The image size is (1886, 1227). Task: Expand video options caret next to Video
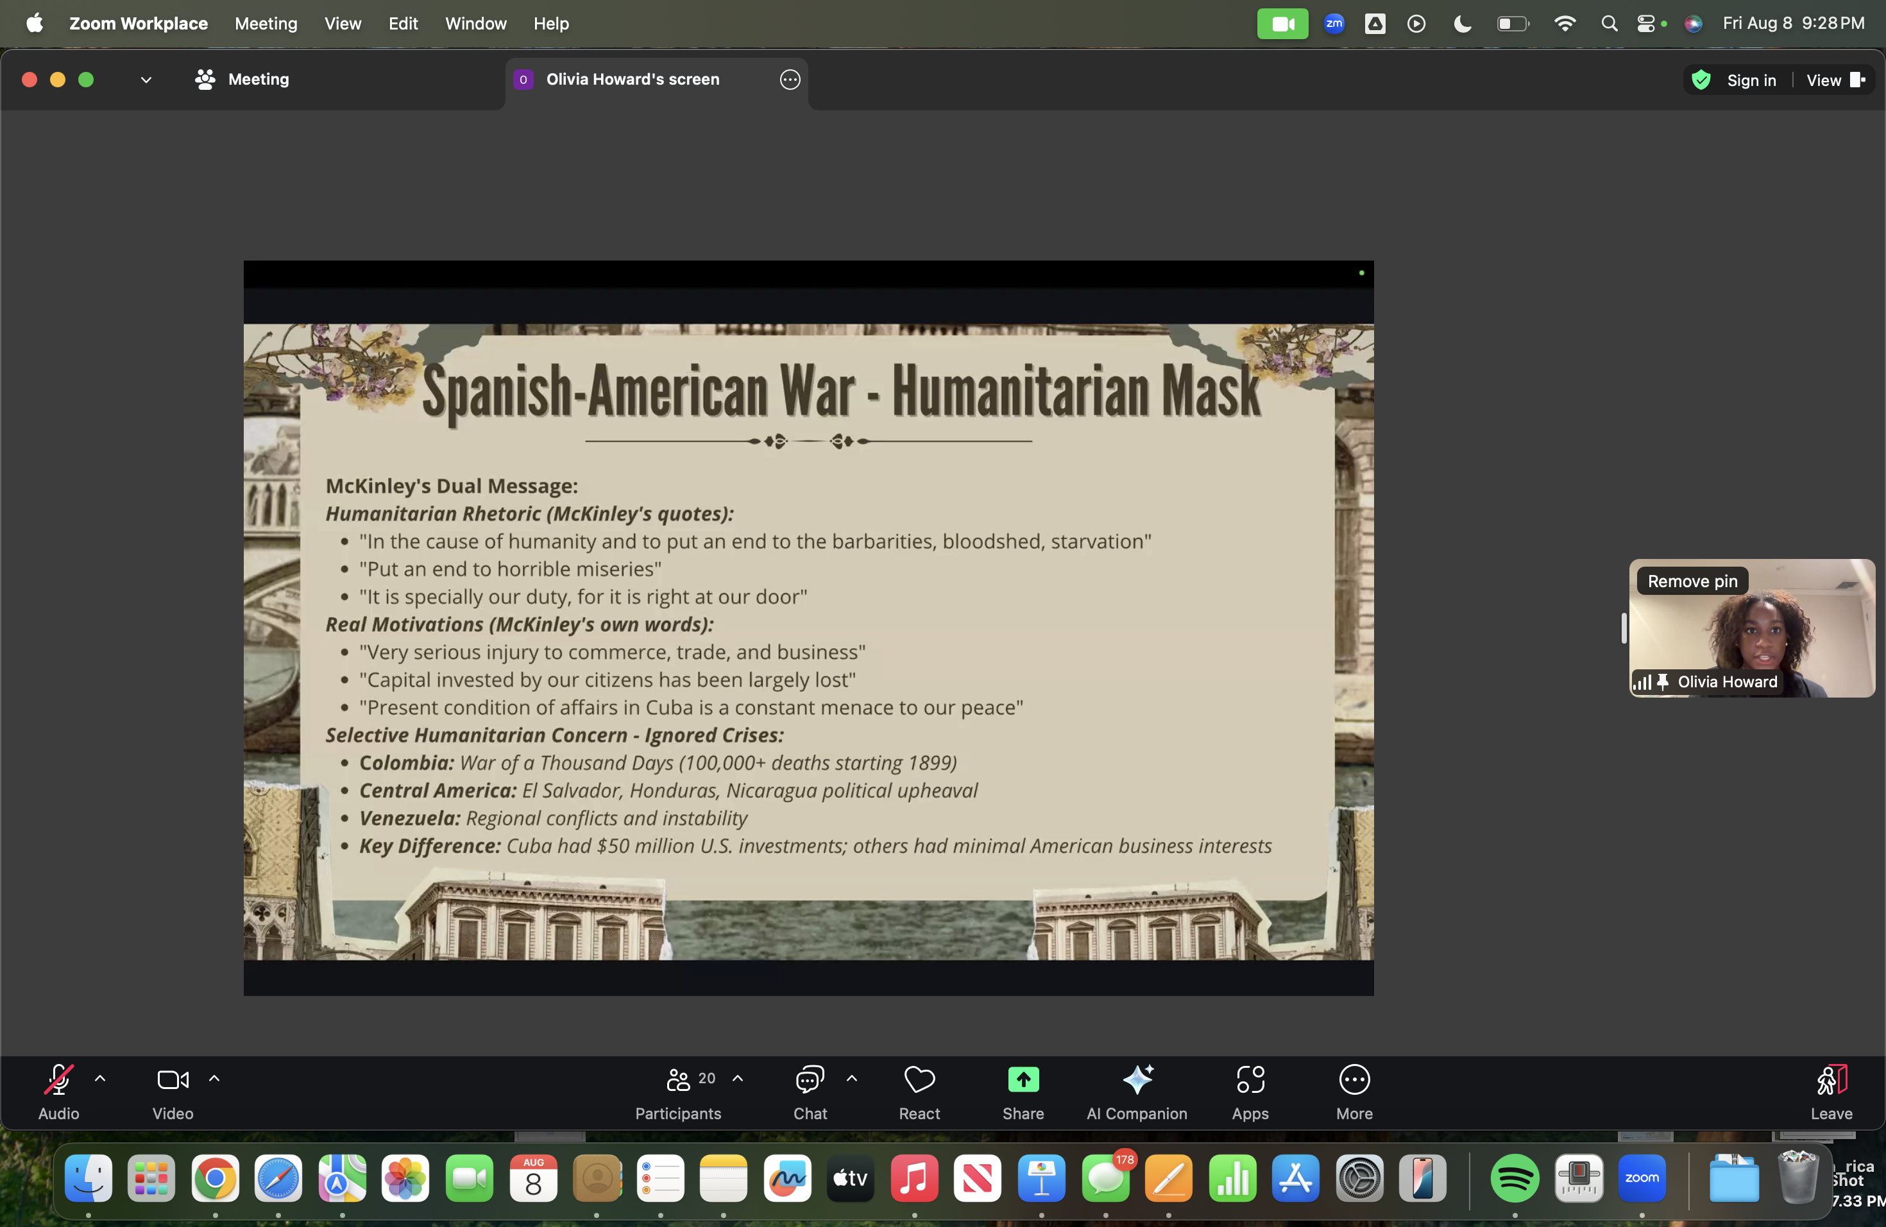coord(214,1078)
